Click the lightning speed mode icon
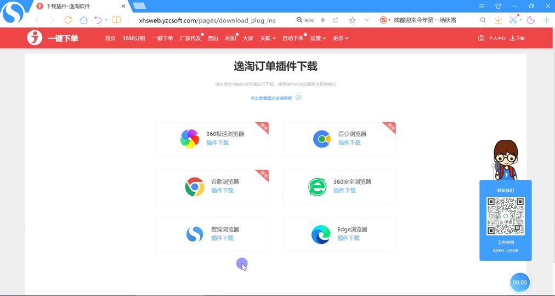Viewport: 555px width, 296px height. (x=322, y=20)
